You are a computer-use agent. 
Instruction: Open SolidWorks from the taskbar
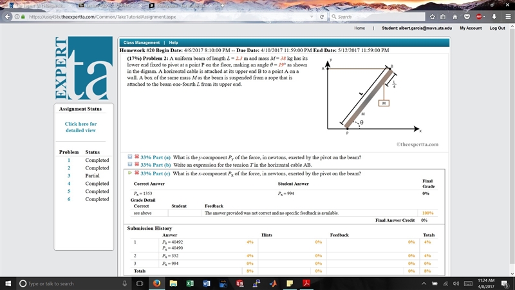click(x=239, y=284)
